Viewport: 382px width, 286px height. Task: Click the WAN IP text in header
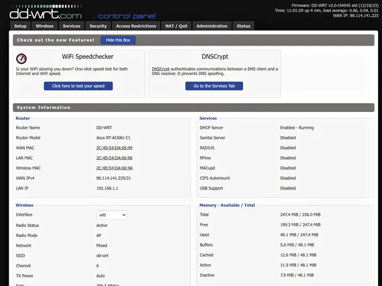click(356, 15)
